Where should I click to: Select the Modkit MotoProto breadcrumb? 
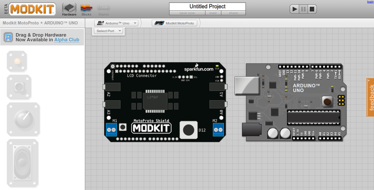175,23
